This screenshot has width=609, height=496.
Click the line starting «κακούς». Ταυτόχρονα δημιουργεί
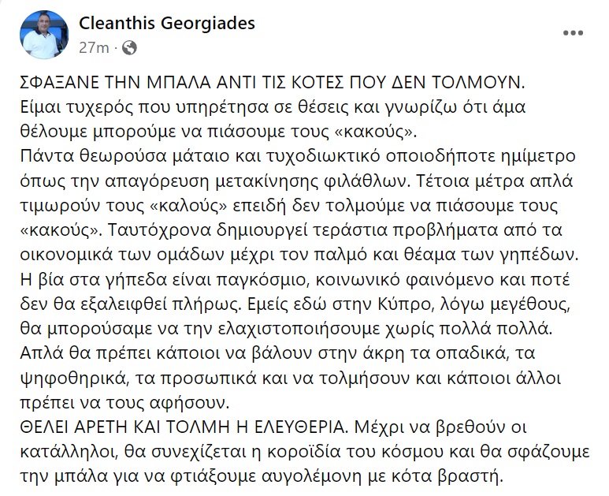pos(292,230)
